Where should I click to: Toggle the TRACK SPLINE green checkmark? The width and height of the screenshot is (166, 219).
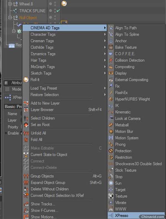(58, 11)
